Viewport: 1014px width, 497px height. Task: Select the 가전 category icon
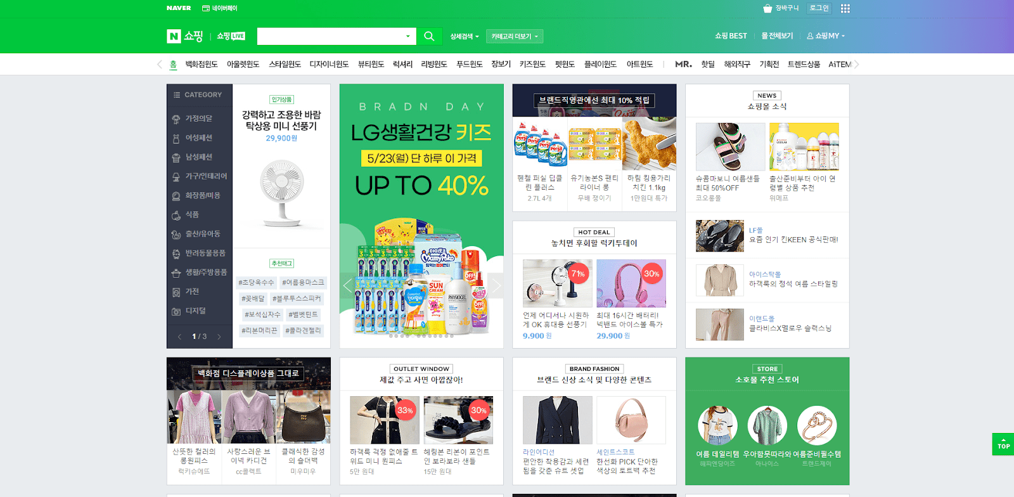point(176,292)
